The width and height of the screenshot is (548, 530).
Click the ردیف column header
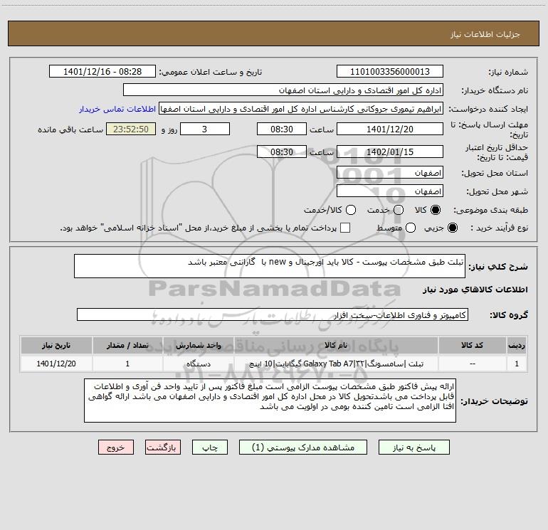[517, 346]
